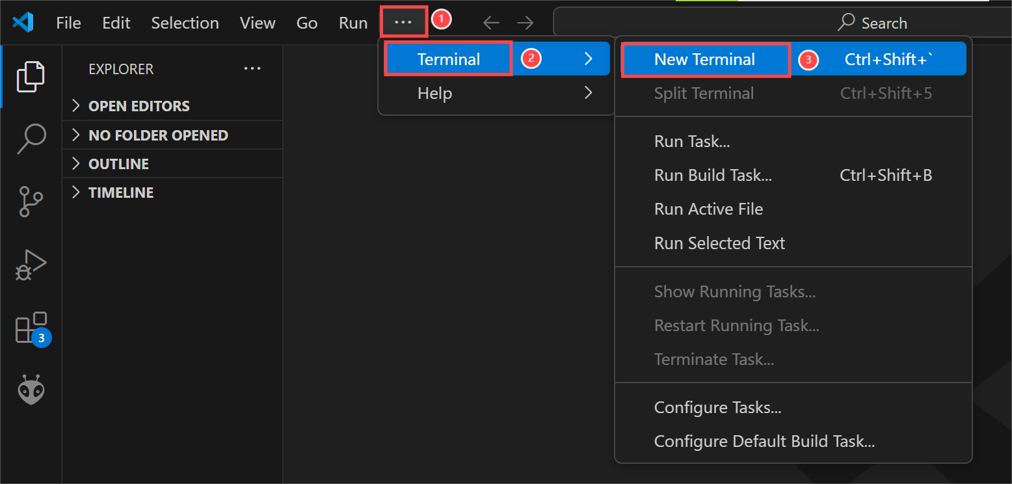The image size is (1012, 484).
Task: Open Explorer's Views and More Actions ellipsis
Action: tap(252, 68)
